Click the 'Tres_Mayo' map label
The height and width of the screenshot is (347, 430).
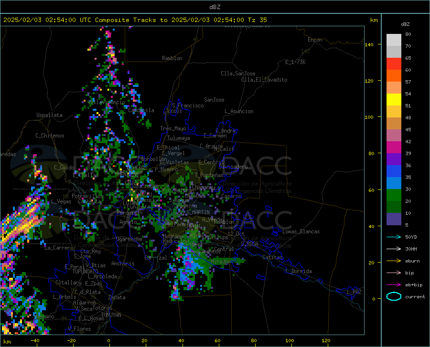(x=173, y=128)
